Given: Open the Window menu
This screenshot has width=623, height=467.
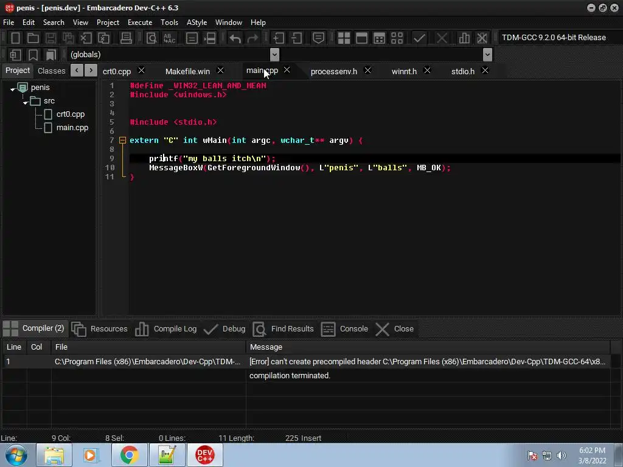Looking at the screenshot, I should [229, 22].
